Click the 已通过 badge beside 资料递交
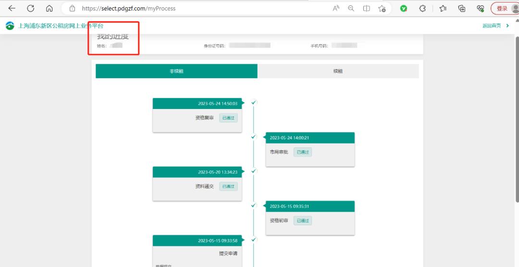Screen dimensions: 519x267 pos(228,187)
